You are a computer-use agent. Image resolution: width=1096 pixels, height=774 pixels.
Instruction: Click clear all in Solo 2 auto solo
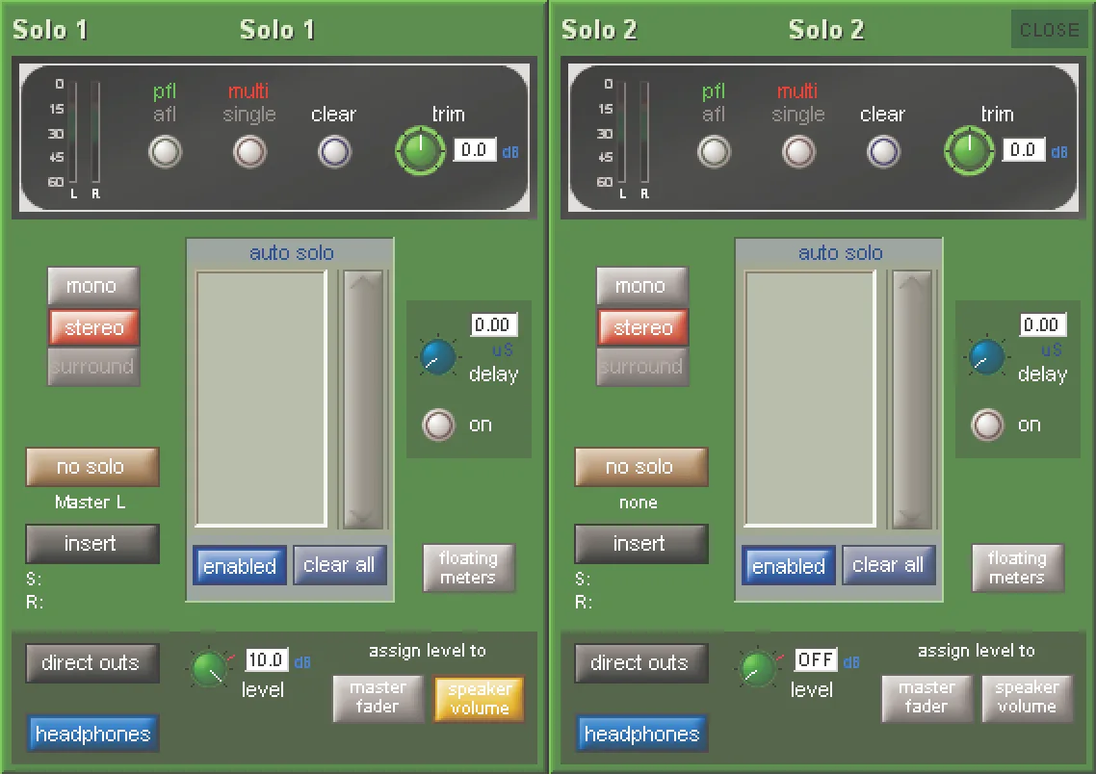[888, 565]
